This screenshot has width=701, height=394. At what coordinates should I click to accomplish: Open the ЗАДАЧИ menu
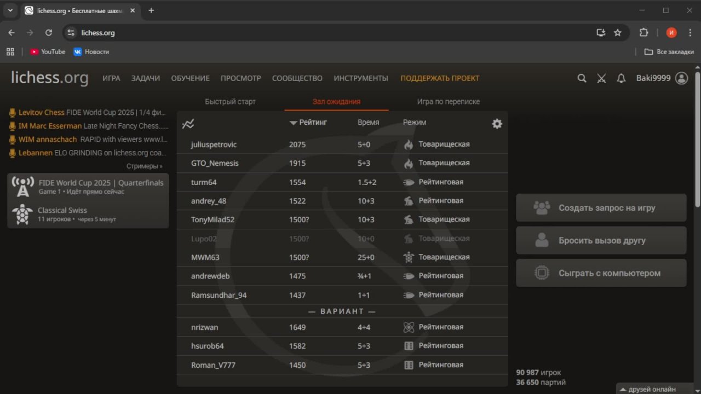pos(146,78)
